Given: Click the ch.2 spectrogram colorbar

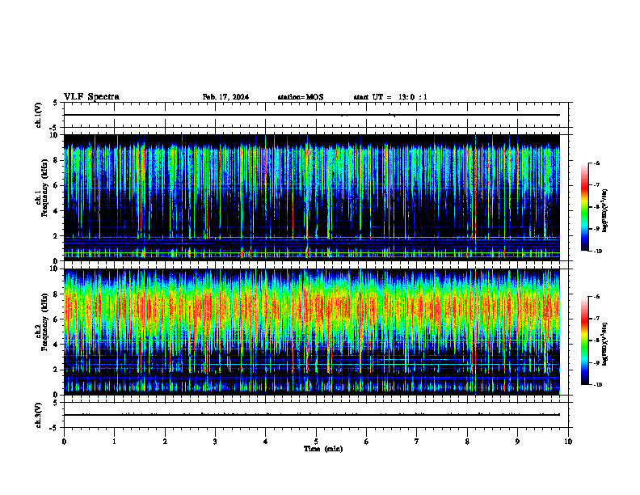Looking at the screenshot, I should pyautogui.click(x=584, y=341).
